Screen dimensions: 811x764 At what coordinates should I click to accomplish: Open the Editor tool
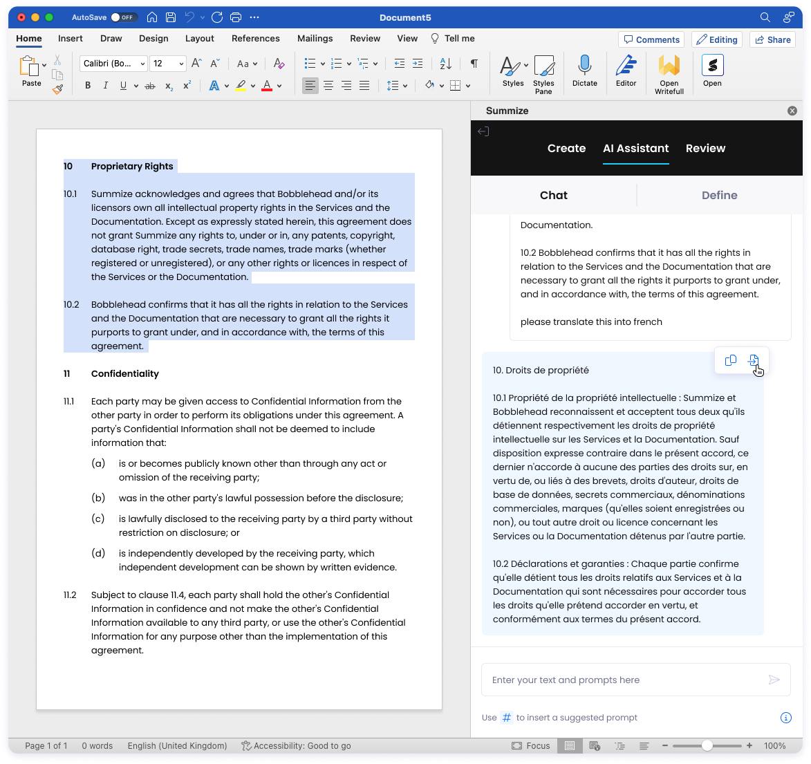click(x=626, y=71)
